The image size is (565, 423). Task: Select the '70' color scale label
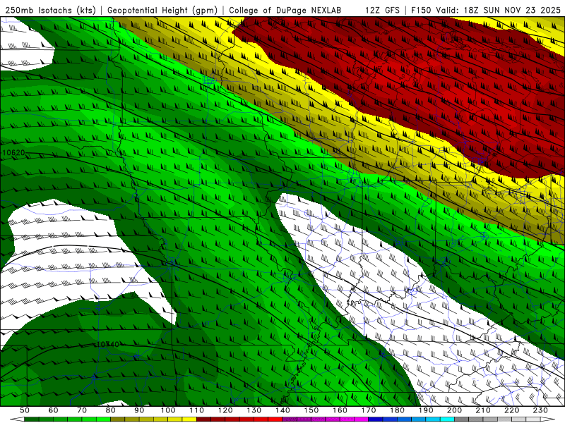click(82, 410)
